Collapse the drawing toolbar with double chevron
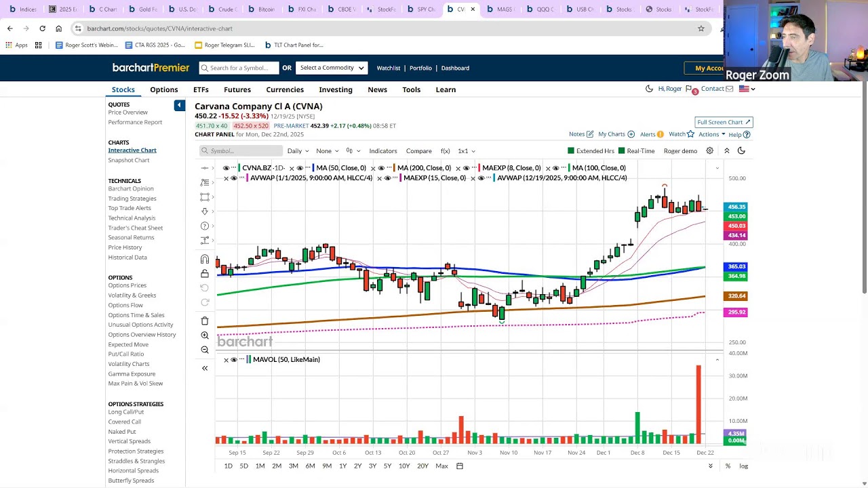Image resolution: width=868 pixels, height=488 pixels. (205, 368)
